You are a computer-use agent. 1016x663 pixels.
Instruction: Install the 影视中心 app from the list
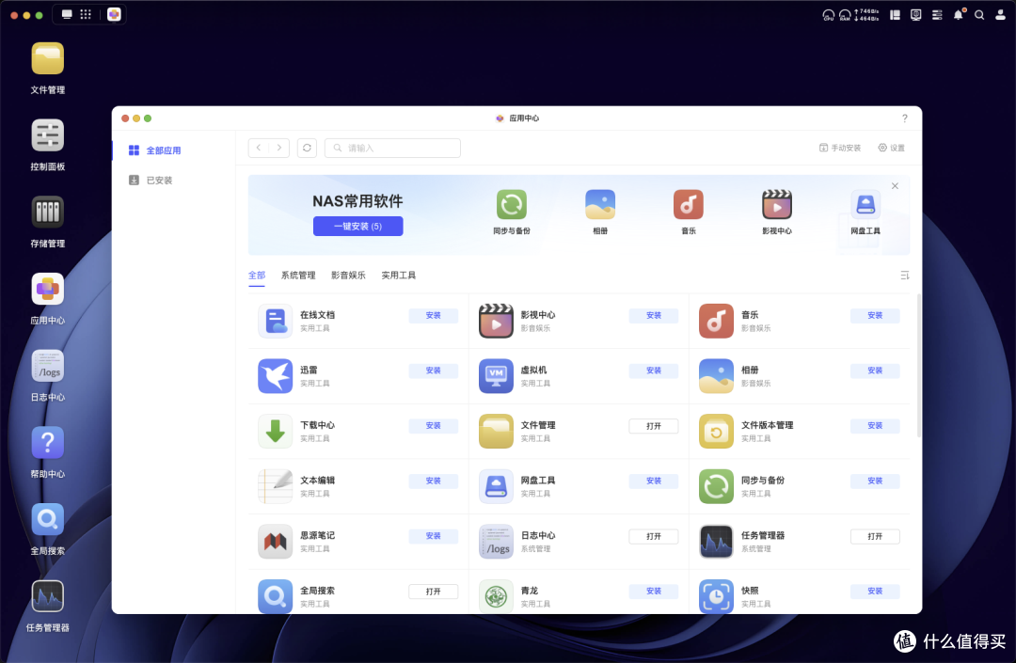(654, 315)
